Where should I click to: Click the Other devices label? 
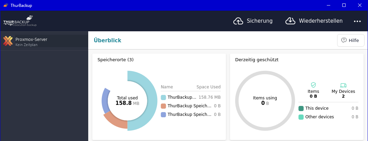point(319,117)
